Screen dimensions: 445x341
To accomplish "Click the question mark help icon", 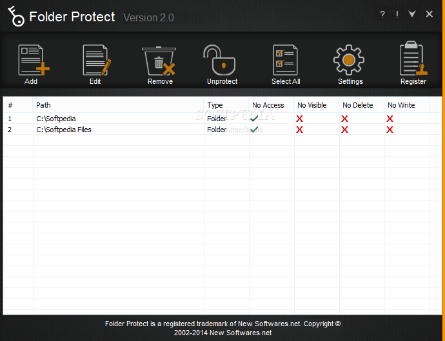I will click(x=382, y=14).
